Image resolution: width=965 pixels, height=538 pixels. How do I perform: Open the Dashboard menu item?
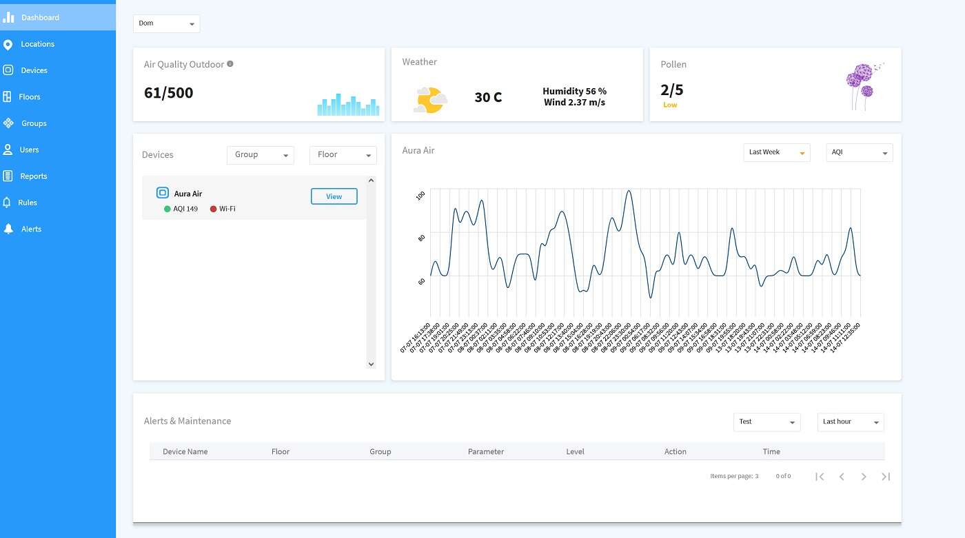40,17
